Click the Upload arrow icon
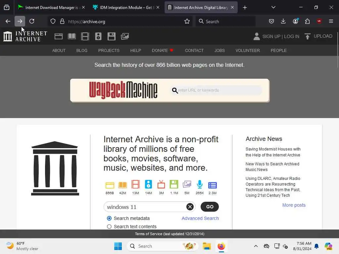The height and width of the screenshot is (254, 339). coord(307,36)
